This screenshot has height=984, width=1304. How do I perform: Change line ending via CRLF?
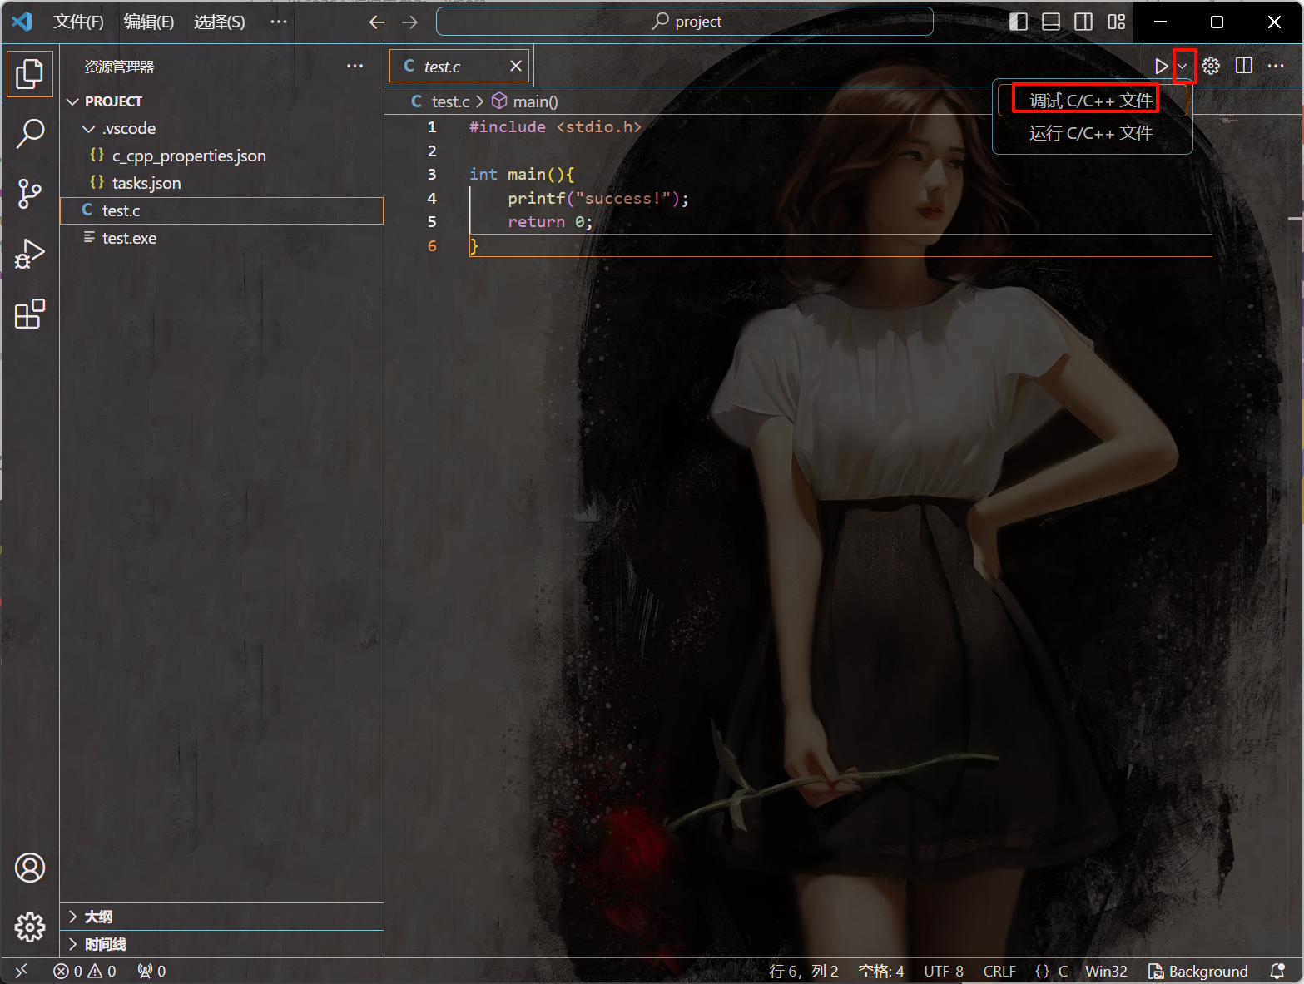999,971
